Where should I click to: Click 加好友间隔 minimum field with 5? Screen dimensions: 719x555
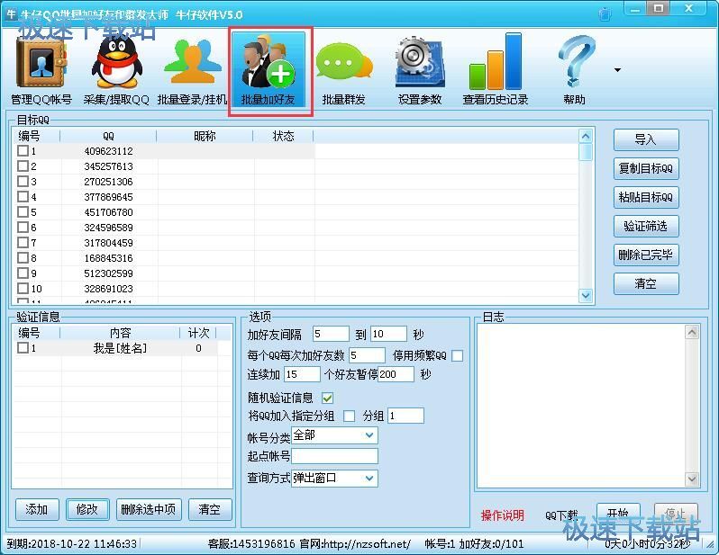(331, 334)
